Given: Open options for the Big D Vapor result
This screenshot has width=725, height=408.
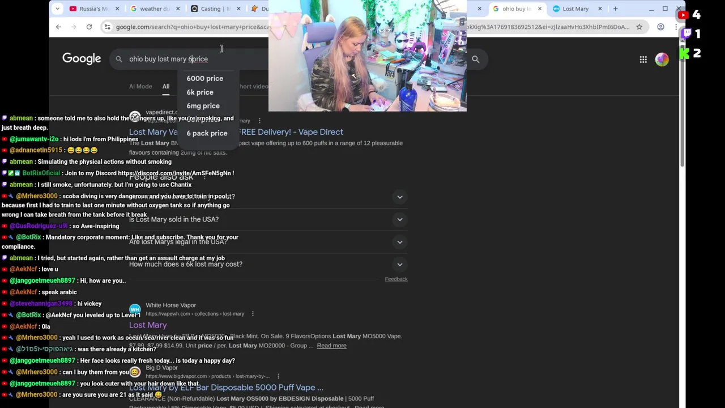Looking at the screenshot, I should point(278,376).
